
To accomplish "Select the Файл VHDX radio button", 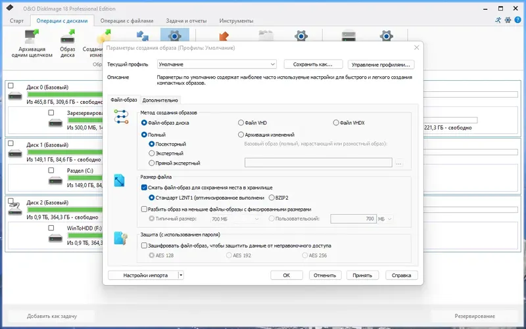I will [x=336, y=123].
